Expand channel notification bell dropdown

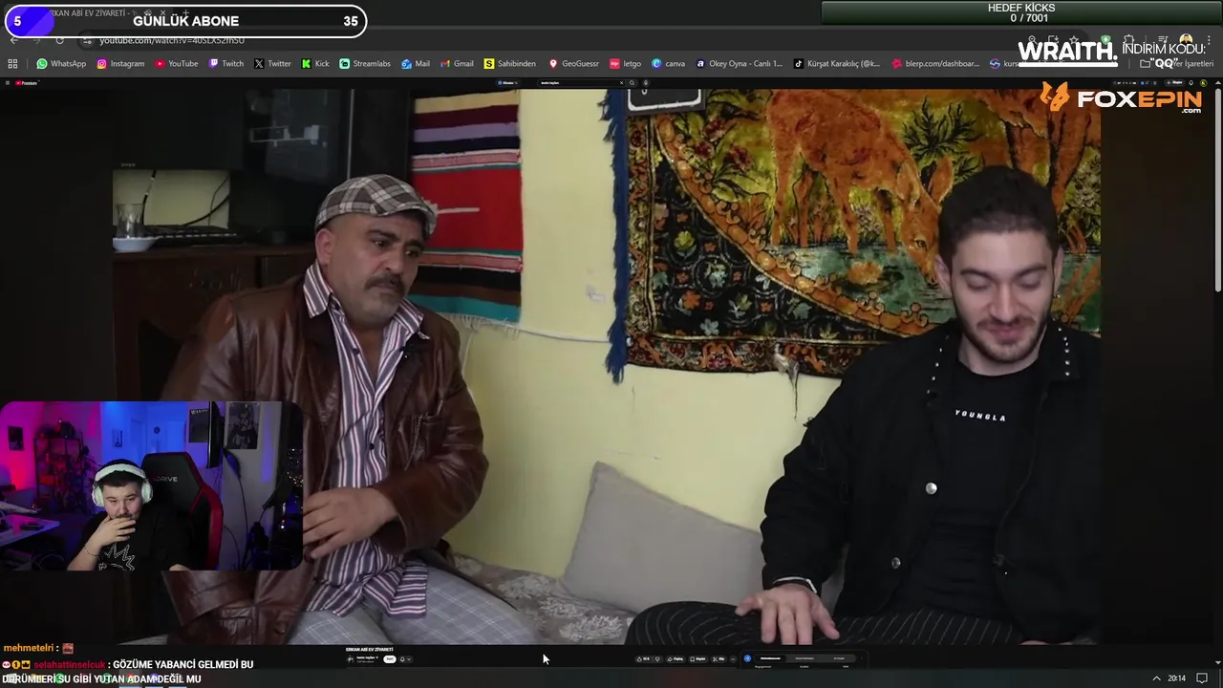pyautogui.click(x=405, y=658)
